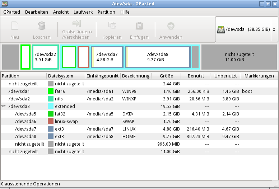Click the Größe ändern/Verschieben toolbar icon

coord(76,24)
